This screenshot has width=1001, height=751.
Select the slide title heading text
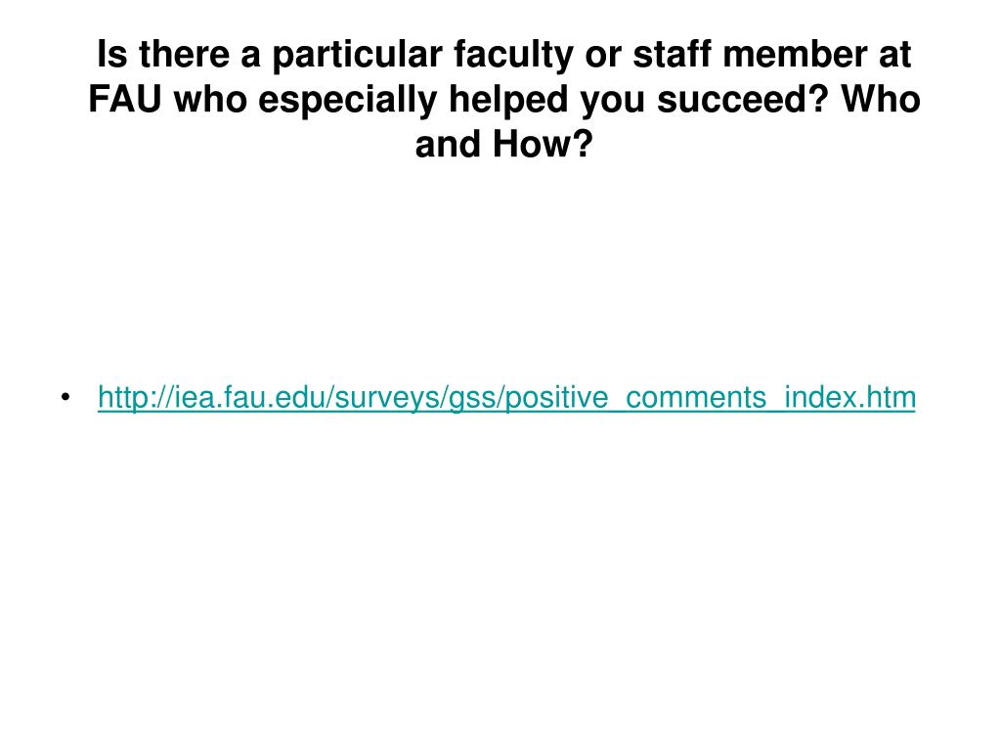point(503,99)
